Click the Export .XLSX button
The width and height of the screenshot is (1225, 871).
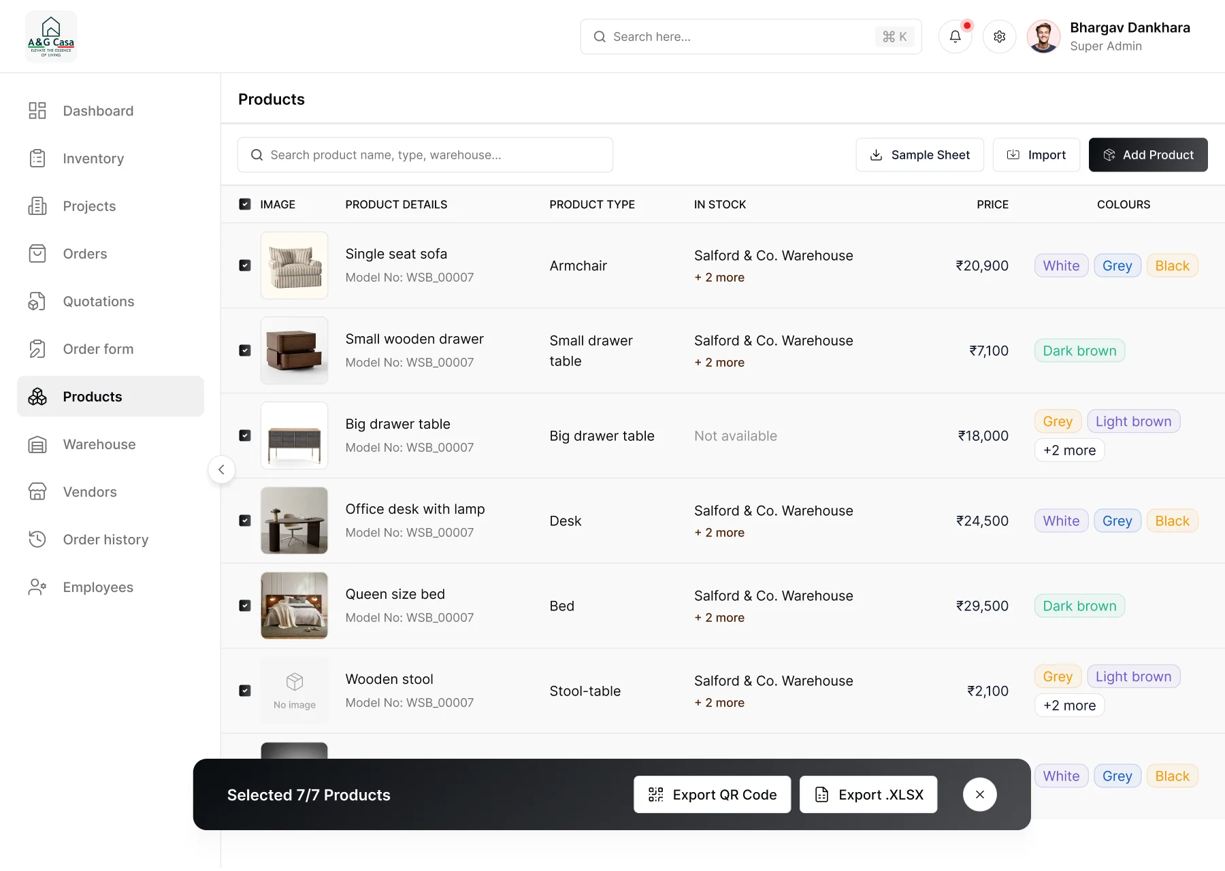(x=868, y=795)
